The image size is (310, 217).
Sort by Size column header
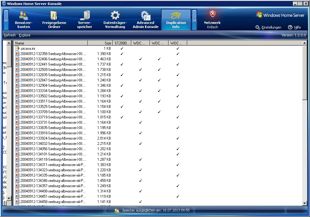(100, 43)
